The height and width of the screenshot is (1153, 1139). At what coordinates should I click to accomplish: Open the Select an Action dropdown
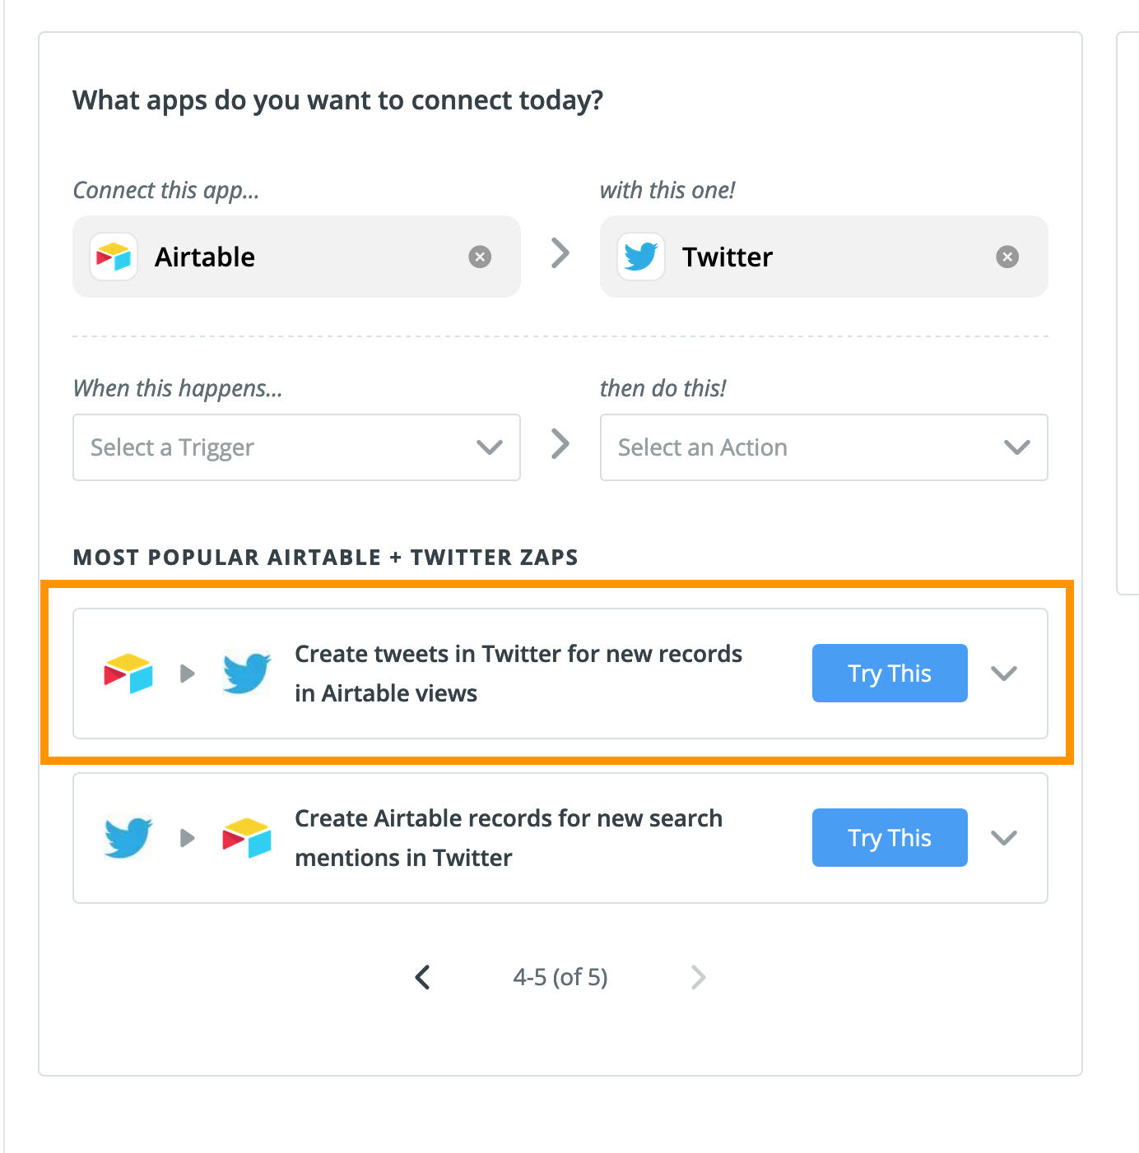click(x=823, y=447)
